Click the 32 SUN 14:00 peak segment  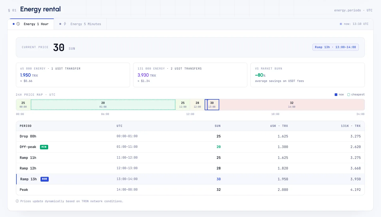click(x=292, y=105)
